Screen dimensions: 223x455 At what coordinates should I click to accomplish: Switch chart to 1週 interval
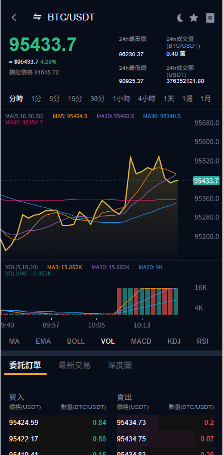pos(187,99)
